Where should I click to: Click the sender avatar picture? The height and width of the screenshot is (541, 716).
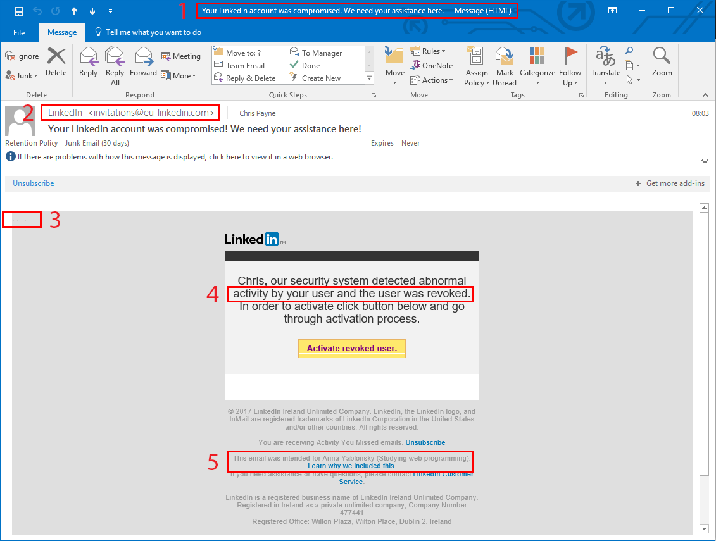(20, 120)
